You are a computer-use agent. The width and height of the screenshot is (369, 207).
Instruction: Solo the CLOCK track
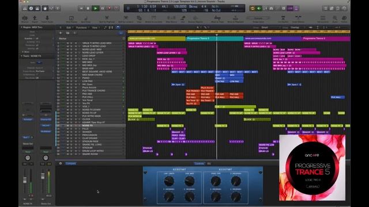pos(71,119)
